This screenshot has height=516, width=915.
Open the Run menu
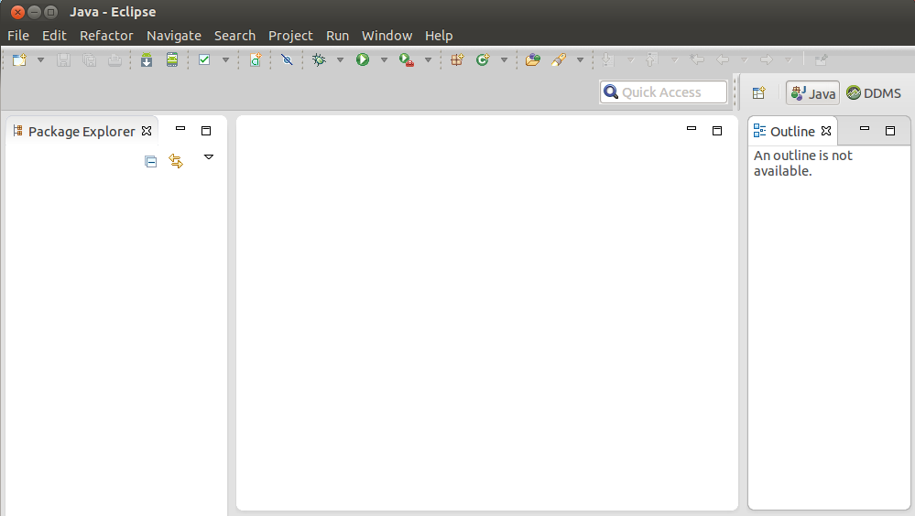[337, 36]
